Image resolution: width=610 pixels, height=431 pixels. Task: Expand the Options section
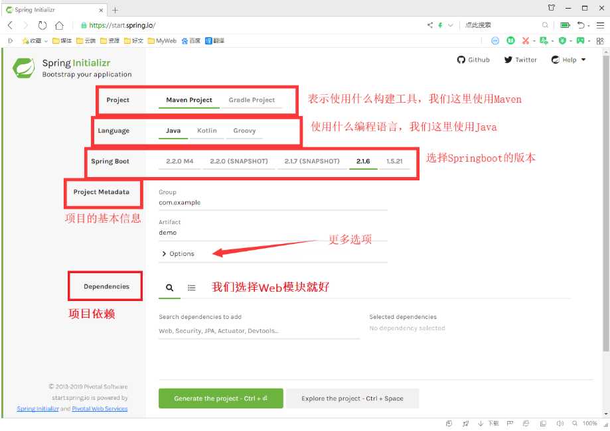(x=178, y=254)
